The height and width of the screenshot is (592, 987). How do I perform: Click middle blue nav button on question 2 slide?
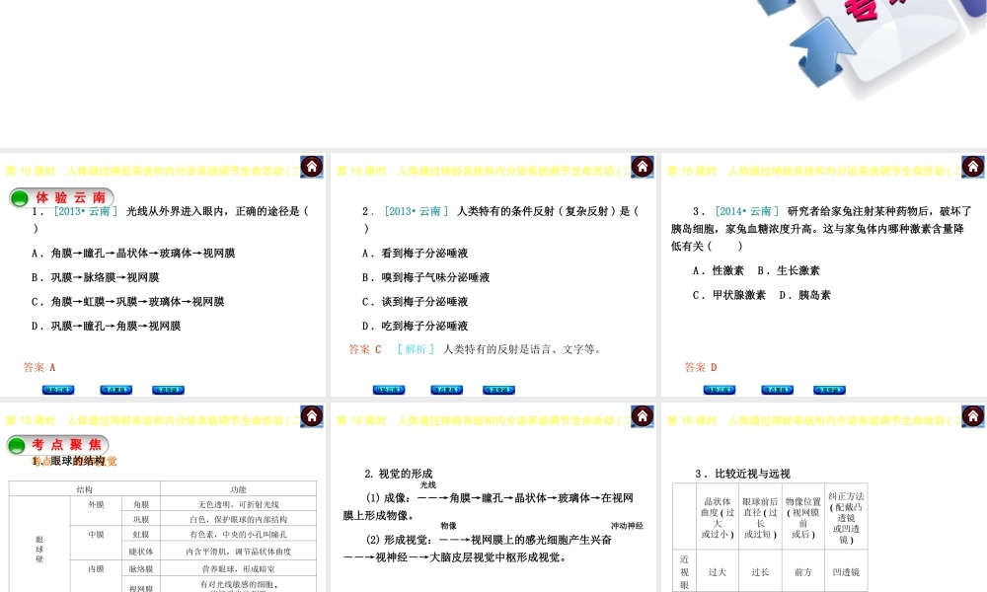coord(446,390)
